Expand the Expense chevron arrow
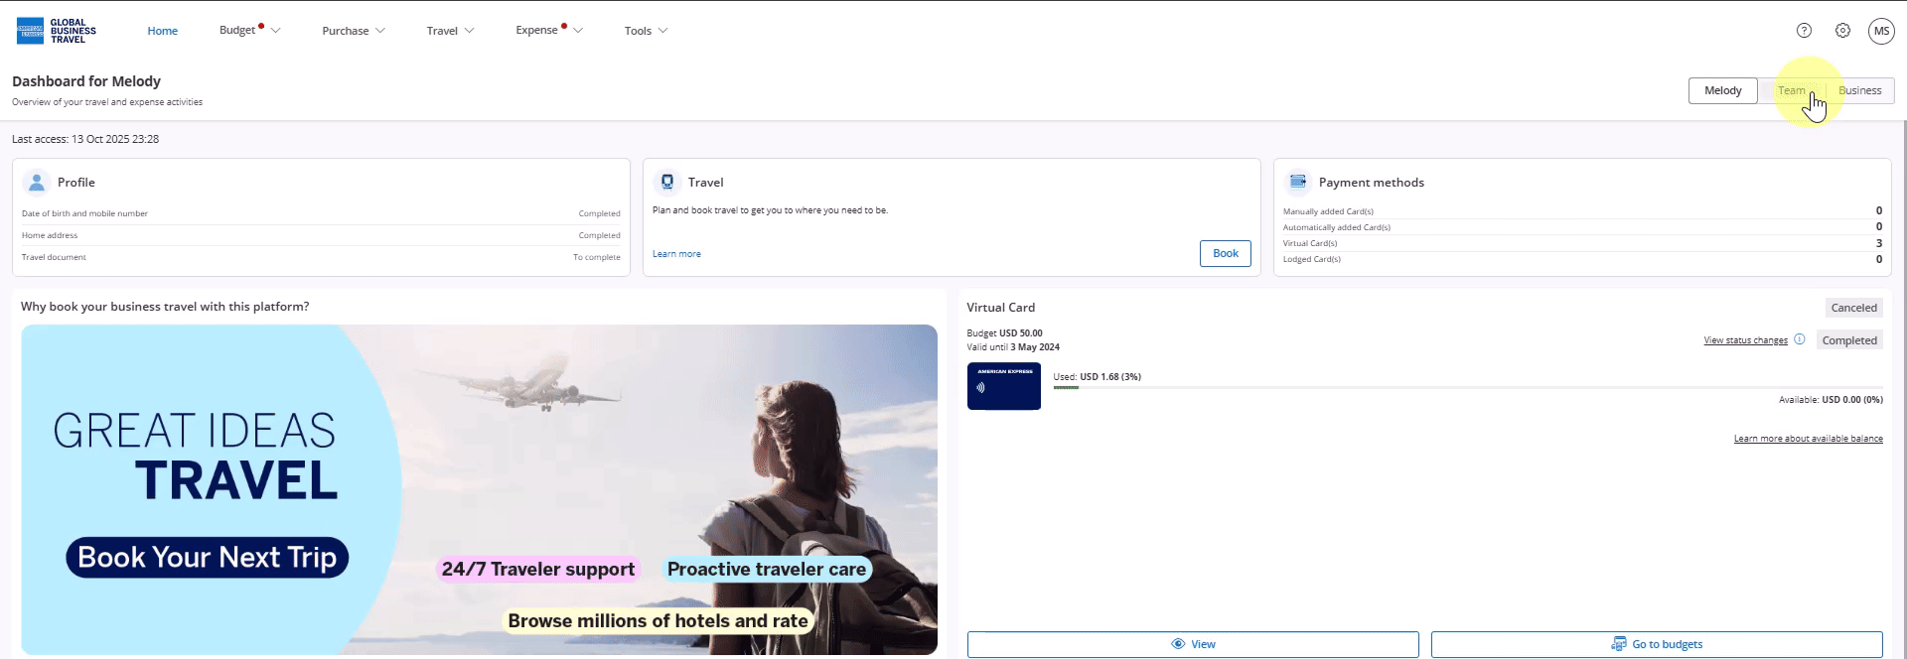Viewport: 1907px width, 659px height. 578,31
